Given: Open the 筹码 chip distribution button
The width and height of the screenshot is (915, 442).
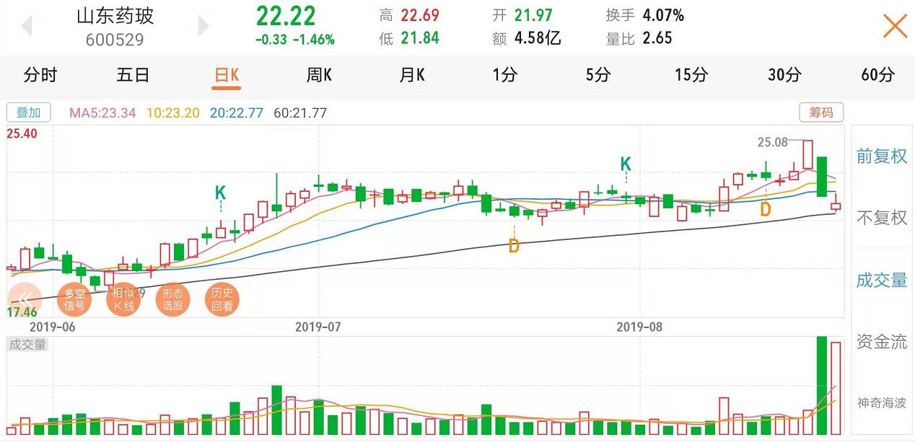Looking at the screenshot, I should point(821,112).
